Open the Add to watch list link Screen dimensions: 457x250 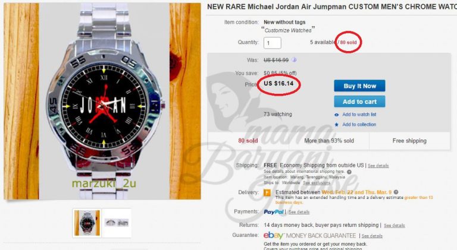tap(359, 115)
